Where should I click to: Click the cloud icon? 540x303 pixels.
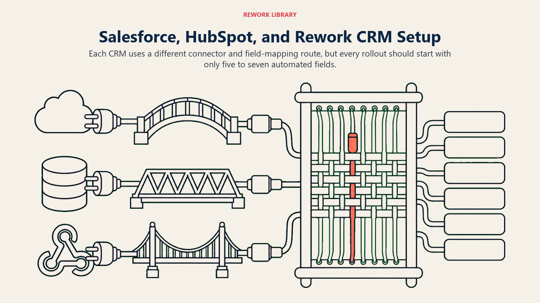click(x=63, y=112)
